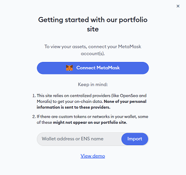The height and width of the screenshot is (175, 186).
Task: Focus the wallet address or ENS name field
Action: click(x=79, y=139)
